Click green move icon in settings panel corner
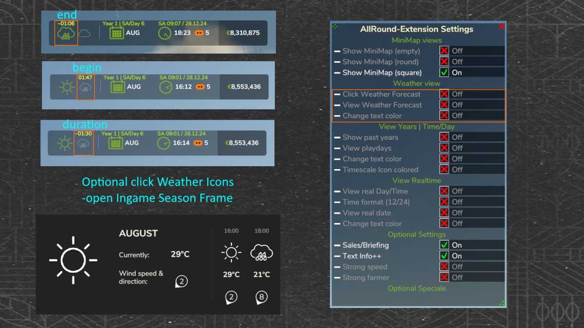This screenshot has height=328, width=584. pyautogui.click(x=335, y=26)
